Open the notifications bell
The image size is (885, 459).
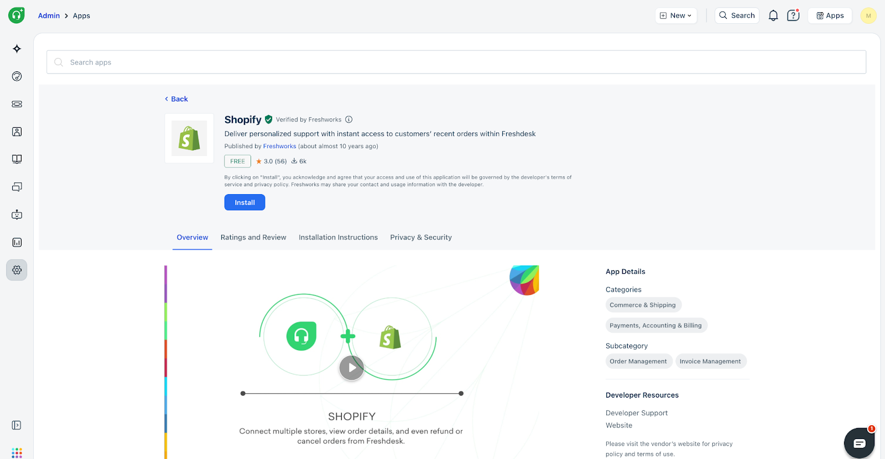click(773, 15)
